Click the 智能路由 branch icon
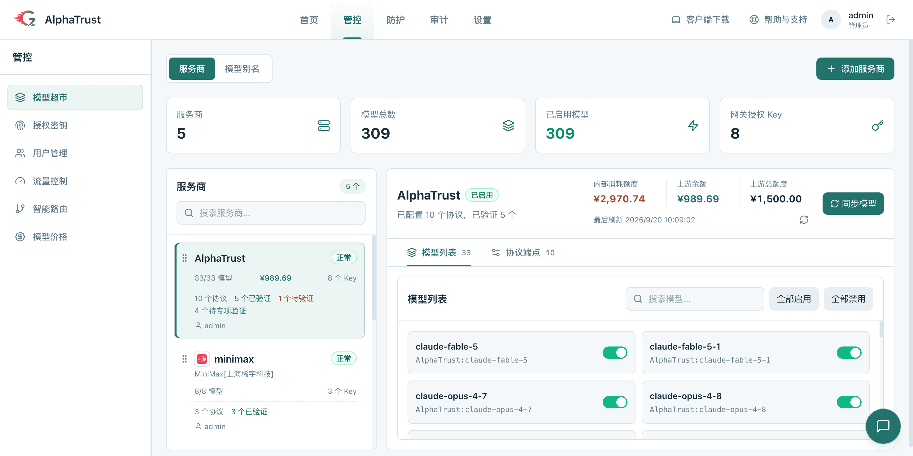 [x=20, y=209]
